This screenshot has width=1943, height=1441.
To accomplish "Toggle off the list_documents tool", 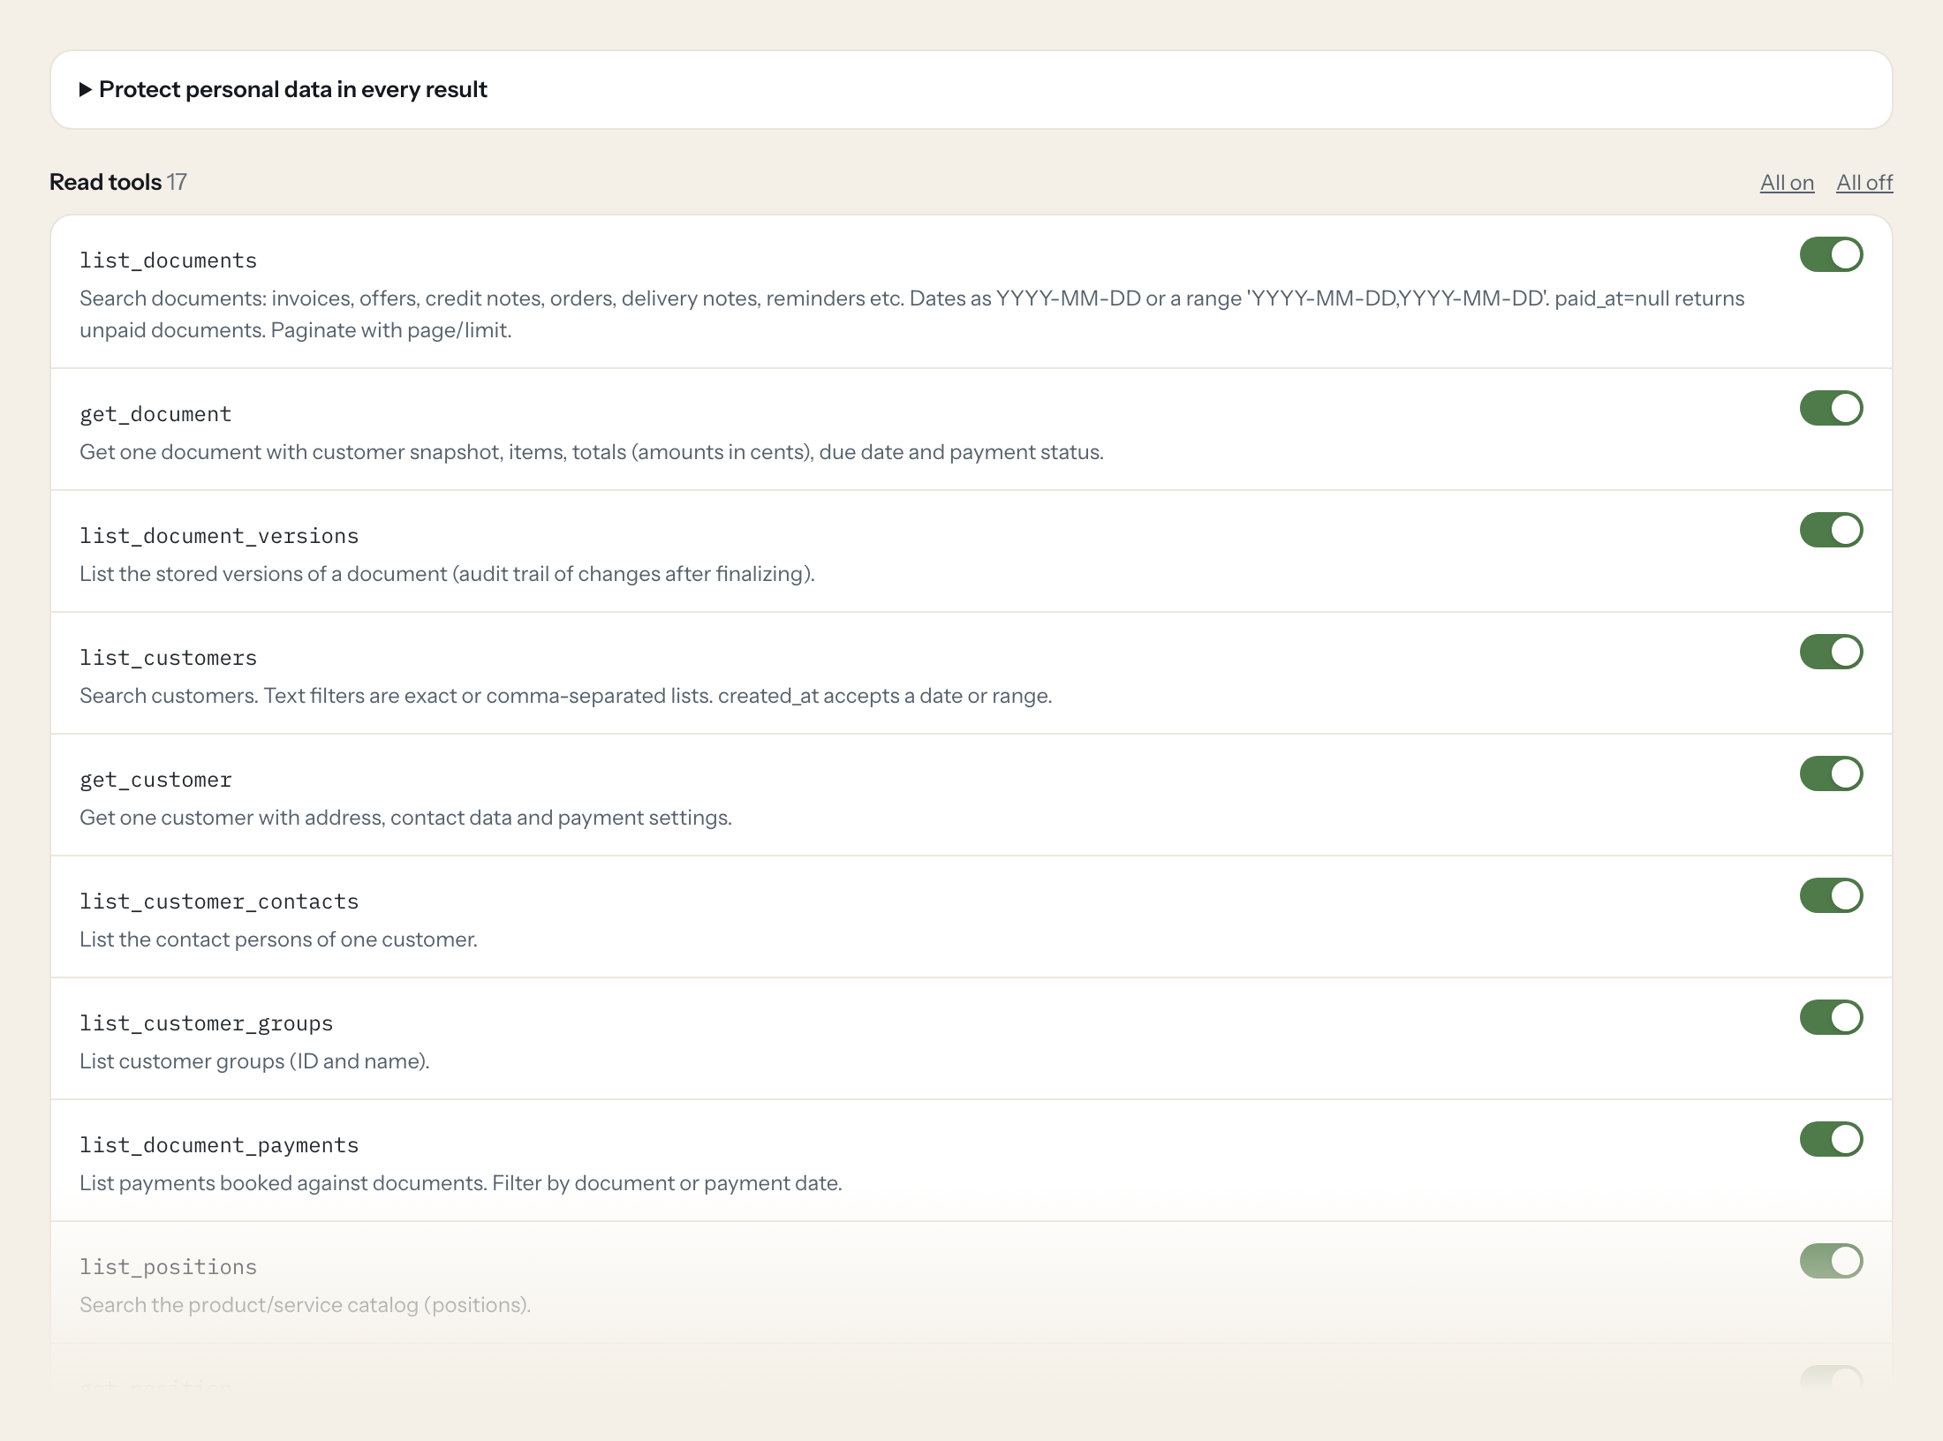I will (1832, 254).
